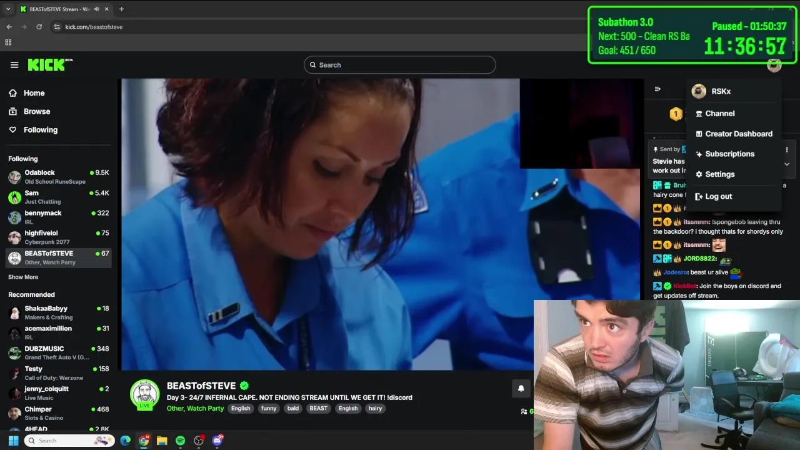Click the BEASTofSTEVE channel name heading

coord(201,386)
